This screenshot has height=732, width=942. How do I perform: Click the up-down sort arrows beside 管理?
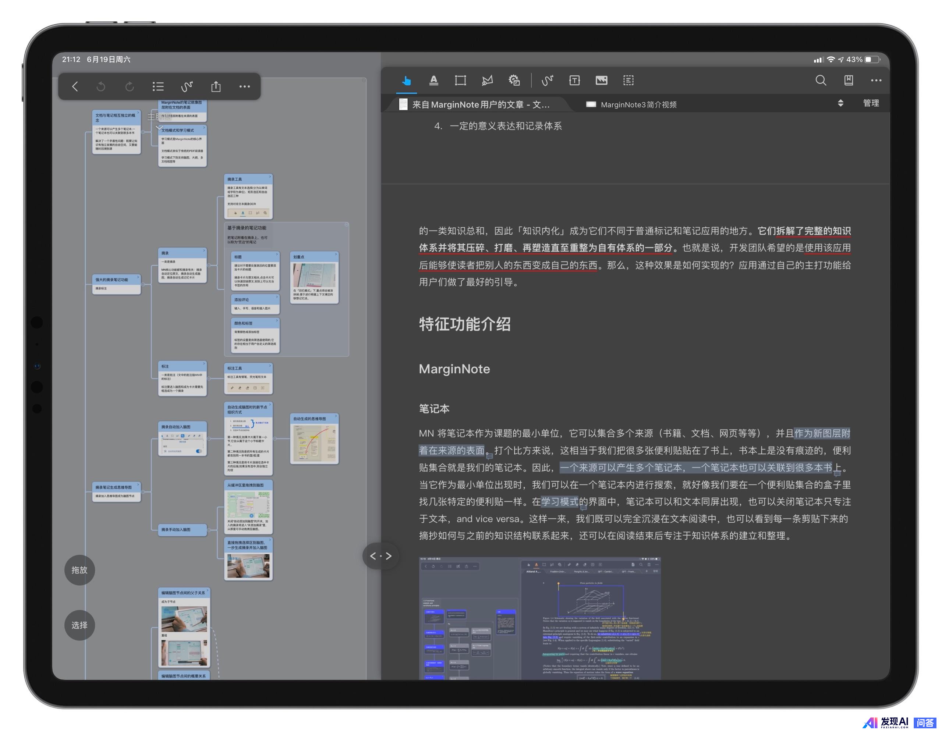coord(841,103)
